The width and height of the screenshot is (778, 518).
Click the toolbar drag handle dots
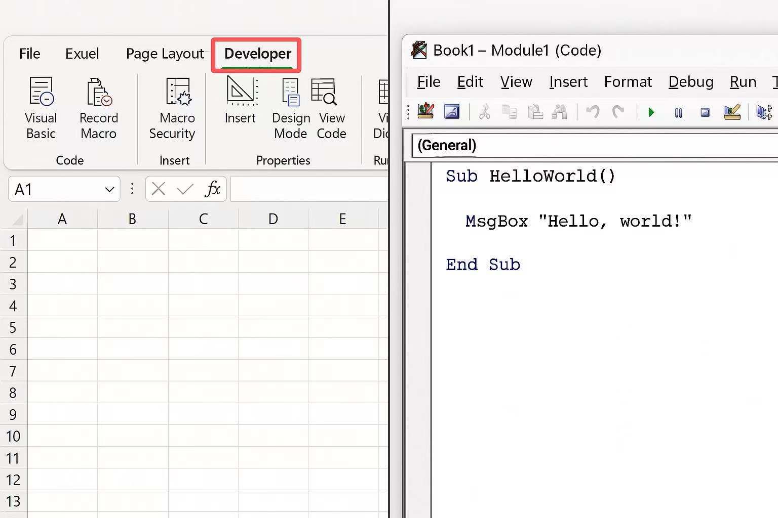coord(408,112)
